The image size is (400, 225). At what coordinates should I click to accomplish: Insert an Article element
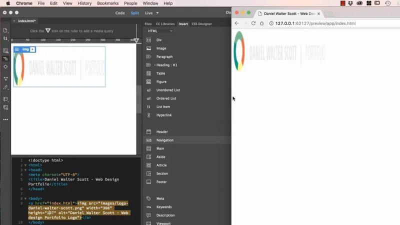click(x=161, y=165)
